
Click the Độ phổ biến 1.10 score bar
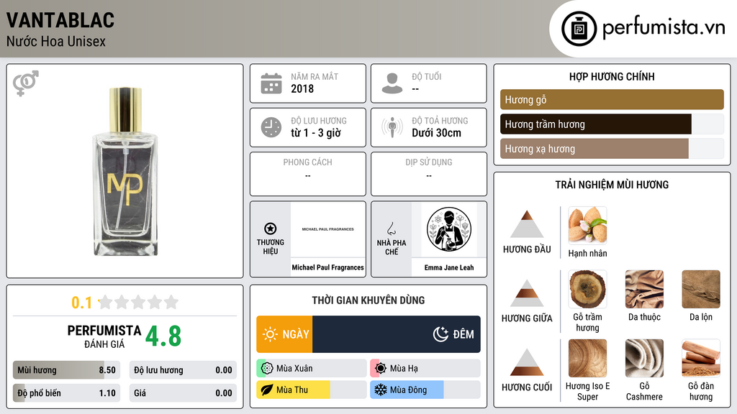[67, 393]
